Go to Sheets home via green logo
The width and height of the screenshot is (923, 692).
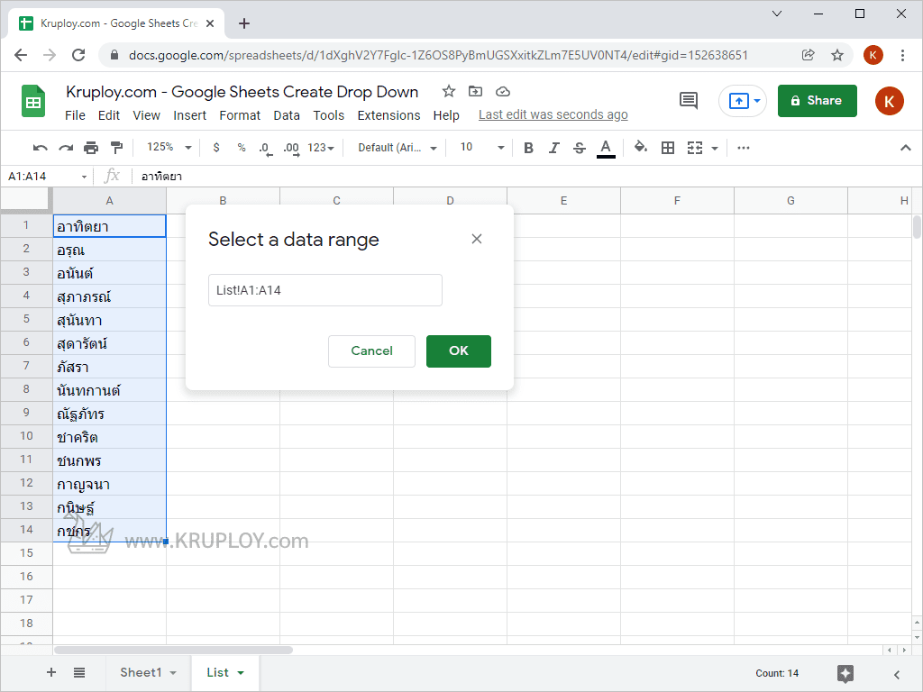pyautogui.click(x=33, y=101)
